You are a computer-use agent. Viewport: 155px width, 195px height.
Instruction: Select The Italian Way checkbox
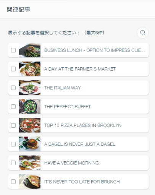pos(13,88)
